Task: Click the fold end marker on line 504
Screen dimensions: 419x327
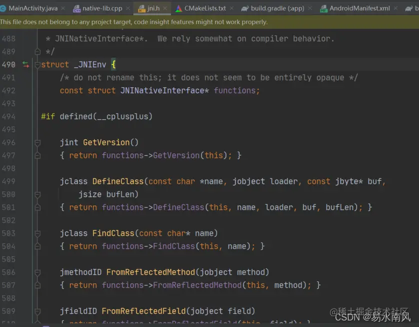Action: [x=37, y=247]
